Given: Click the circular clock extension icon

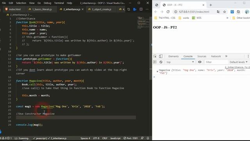Looking at the screenshot, I should click(x=238, y=12).
